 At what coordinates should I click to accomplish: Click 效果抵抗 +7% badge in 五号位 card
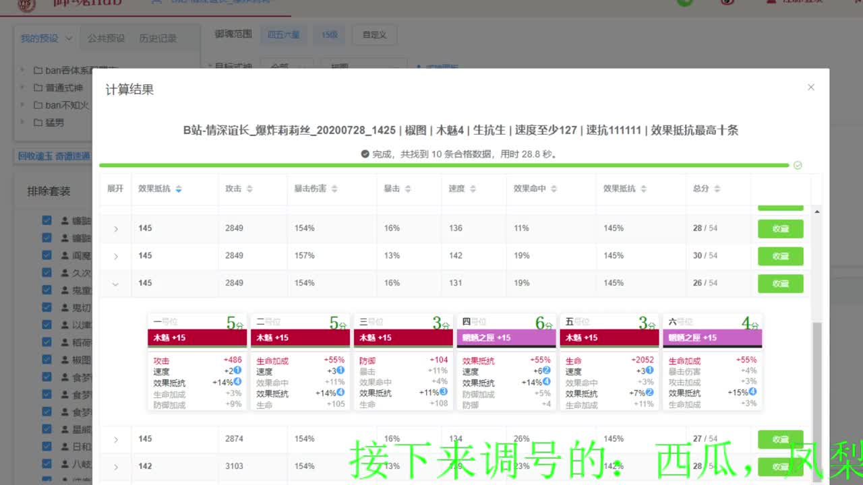click(649, 392)
